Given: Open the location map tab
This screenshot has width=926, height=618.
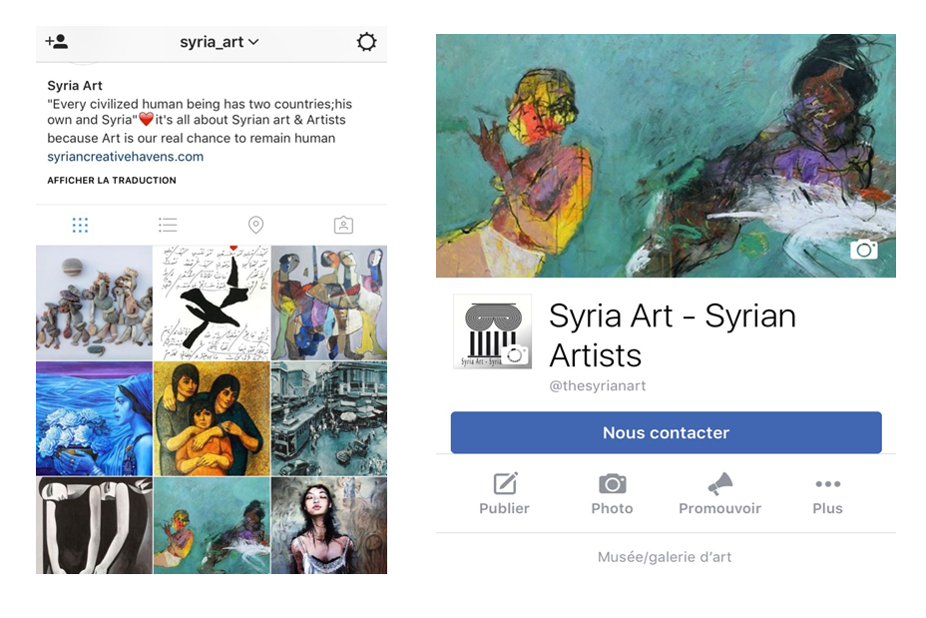Looking at the screenshot, I should coord(255,225).
